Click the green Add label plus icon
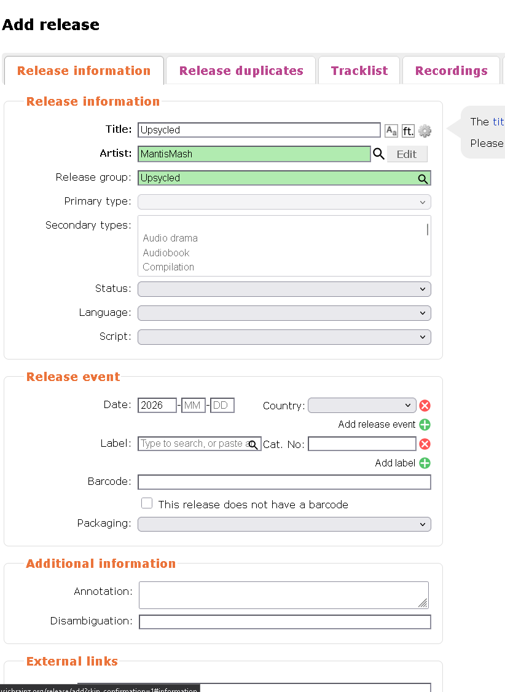505x692 pixels. coord(425,463)
